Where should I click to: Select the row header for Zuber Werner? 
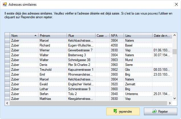(7, 50)
